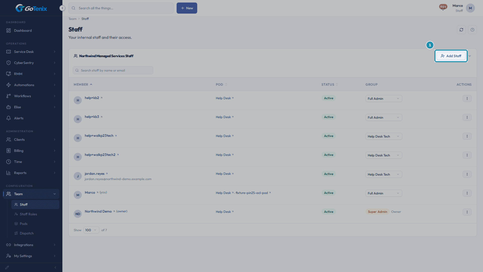Image resolution: width=483 pixels, height=272 pixels.
Task: Open actions menu for Northwind Demo row
Action: point(467,212)
